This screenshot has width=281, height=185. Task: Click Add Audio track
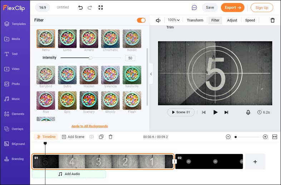coord(69,174)
